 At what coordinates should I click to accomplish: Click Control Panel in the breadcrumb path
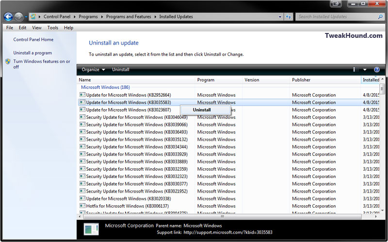57,16
